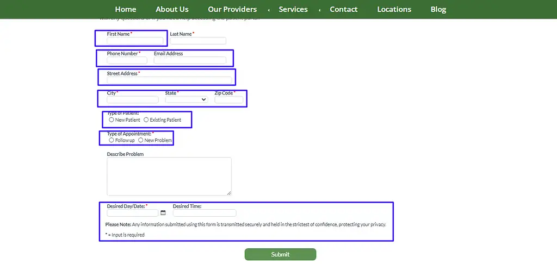
Task: Focus the First Name input field
Action: (x=135, y=41)
